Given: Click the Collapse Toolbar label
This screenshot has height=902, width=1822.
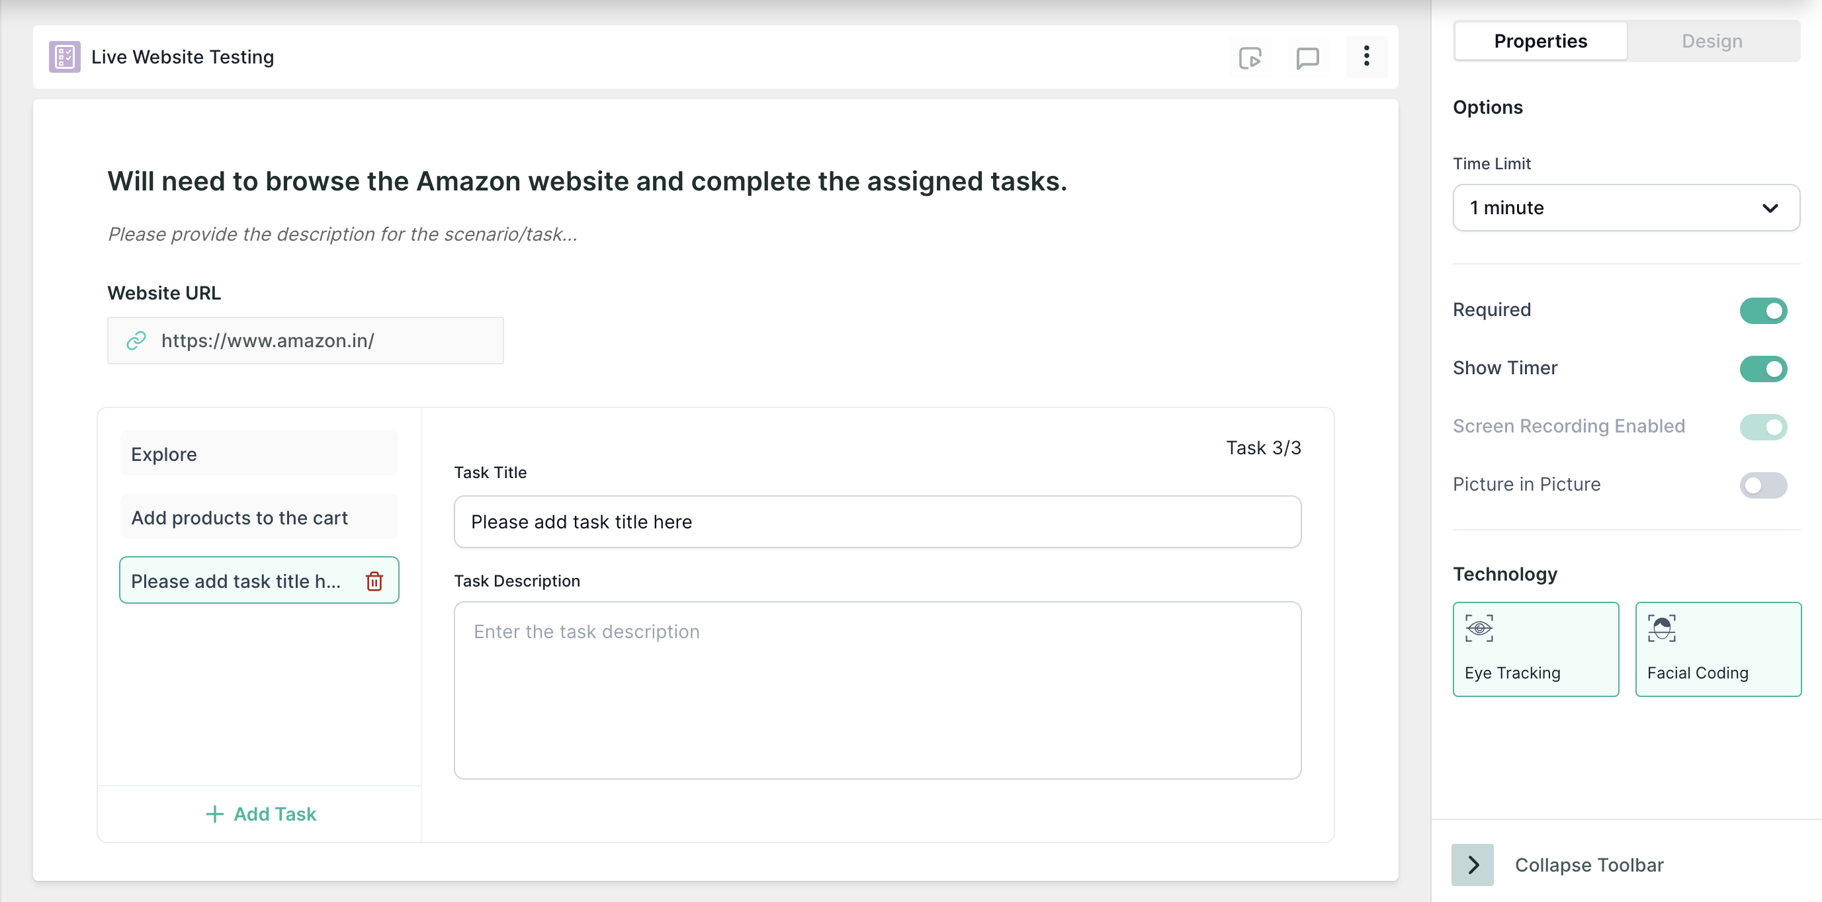Looking at the screenshot, I should click(1588, 864).
